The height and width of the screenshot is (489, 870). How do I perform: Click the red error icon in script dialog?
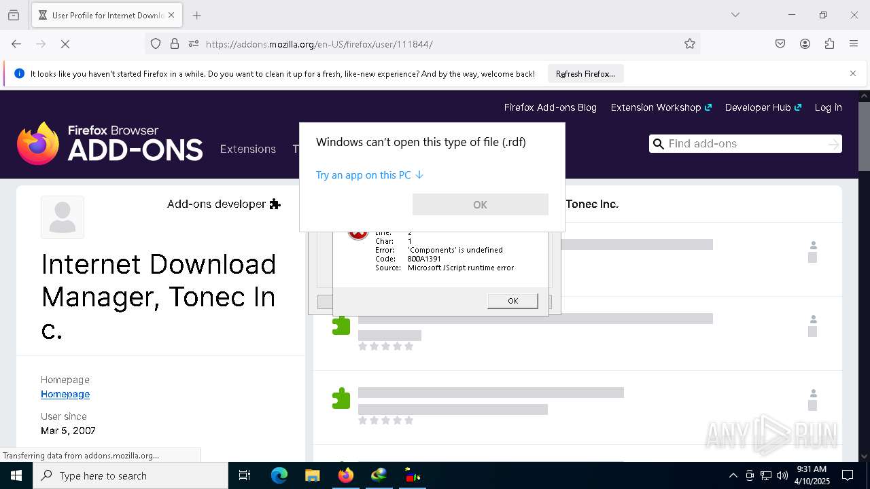pos(358,234)
